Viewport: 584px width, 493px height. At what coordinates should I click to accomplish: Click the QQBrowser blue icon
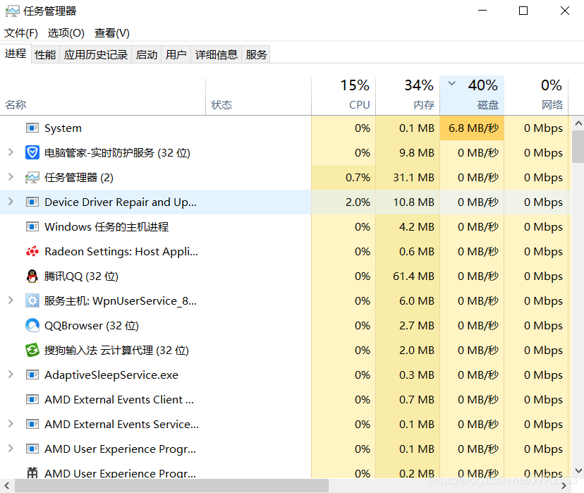point(32,325)
